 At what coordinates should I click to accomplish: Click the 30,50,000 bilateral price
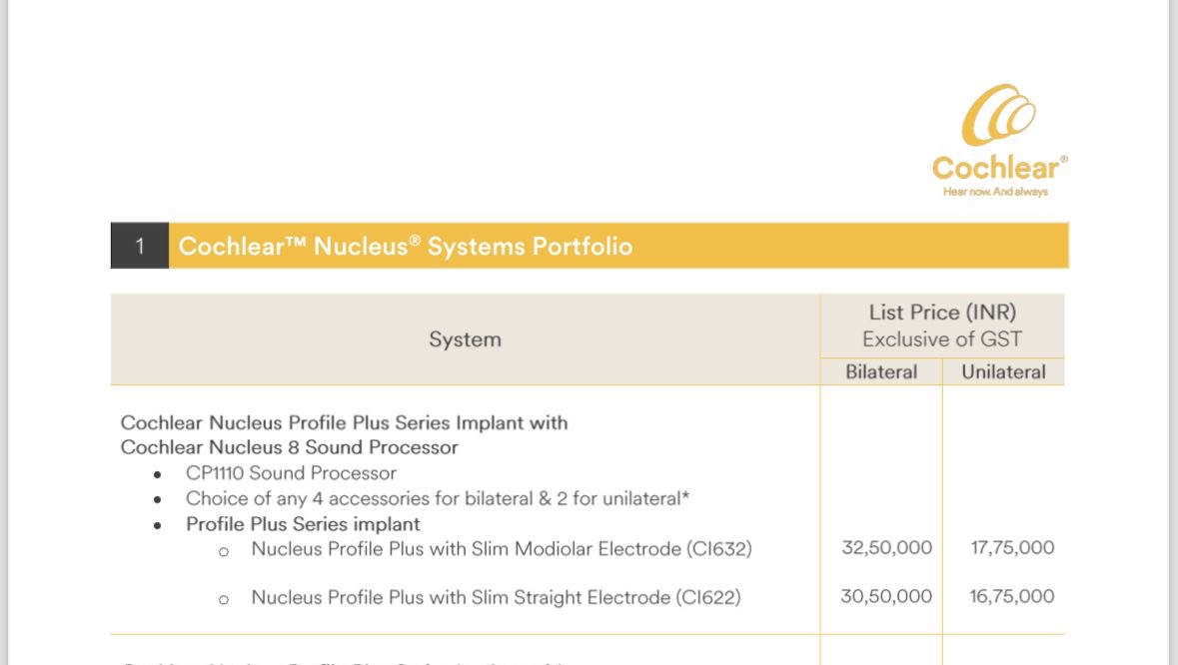click(x=886, y=597)
